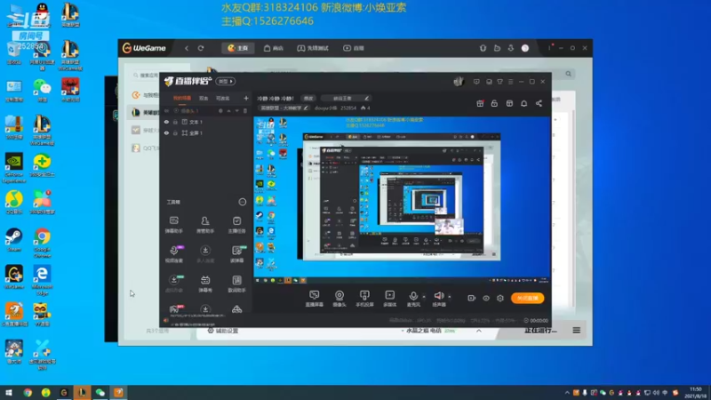Lock the 文本 1 layer
The image size is (711, 400).
(x=175, y=122)
